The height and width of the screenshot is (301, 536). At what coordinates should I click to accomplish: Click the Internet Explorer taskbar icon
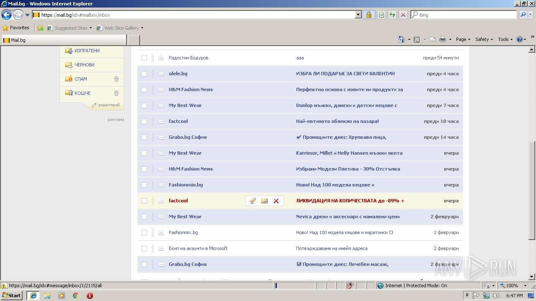(x=33, y=296)
